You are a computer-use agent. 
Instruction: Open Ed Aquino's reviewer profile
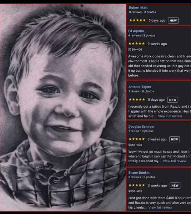coord(136,31)
